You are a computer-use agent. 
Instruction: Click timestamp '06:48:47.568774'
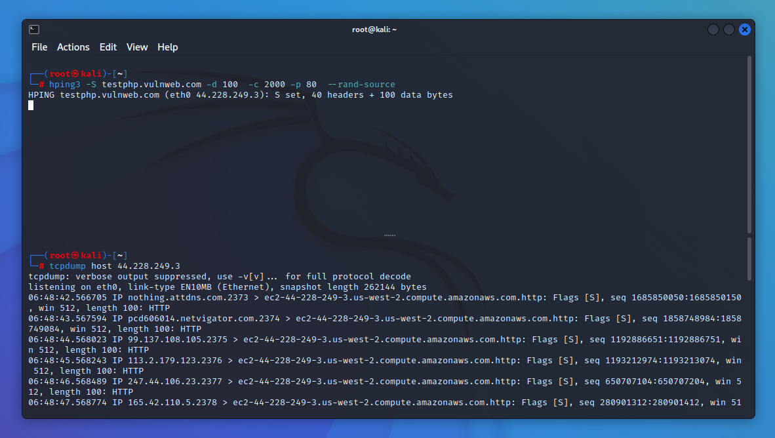[68, 403]
